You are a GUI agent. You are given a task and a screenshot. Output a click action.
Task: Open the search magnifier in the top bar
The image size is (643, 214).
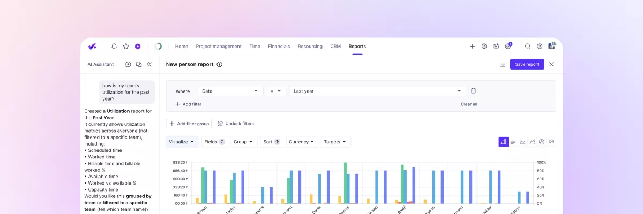[x=528, y=47]
